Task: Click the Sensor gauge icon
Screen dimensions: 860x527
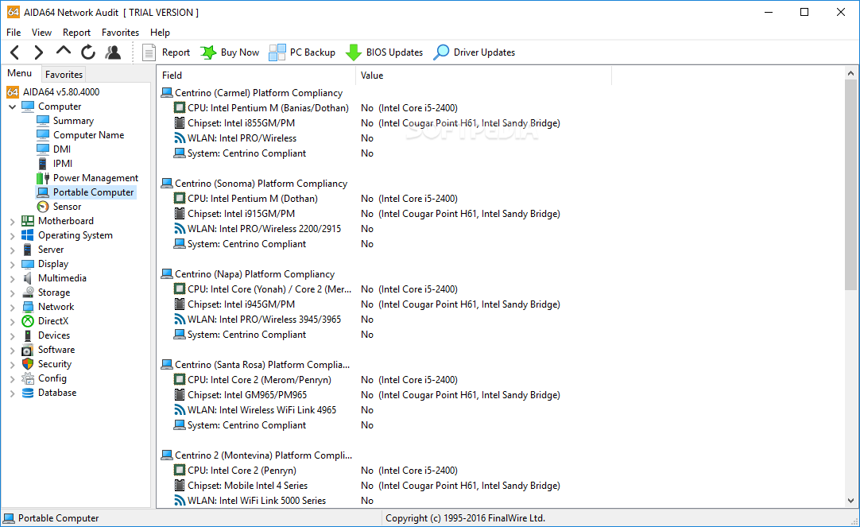Action: point(43,207)
